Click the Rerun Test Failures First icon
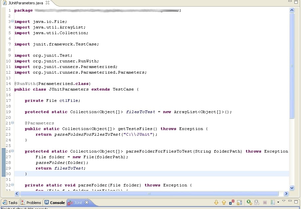The height and width of the screenshot is (209, 301). pos(257,202)
